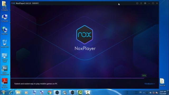
Task: Open Windows Media Player from the taskbar
Action: (x=26, y=93)
